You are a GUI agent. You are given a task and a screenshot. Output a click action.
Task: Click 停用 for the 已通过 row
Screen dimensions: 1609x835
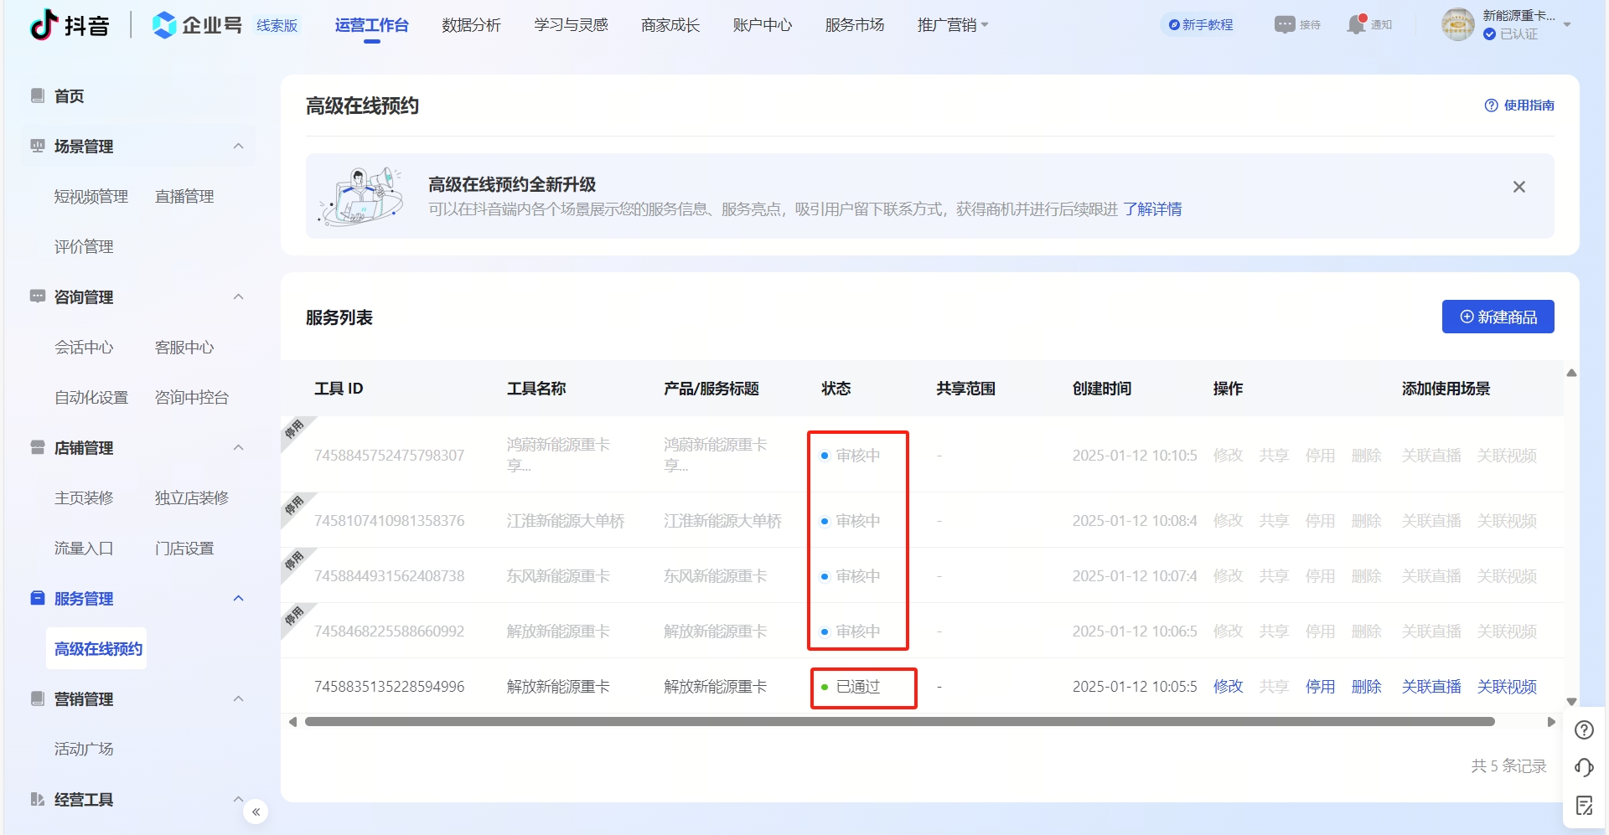tap(1320, 687)
